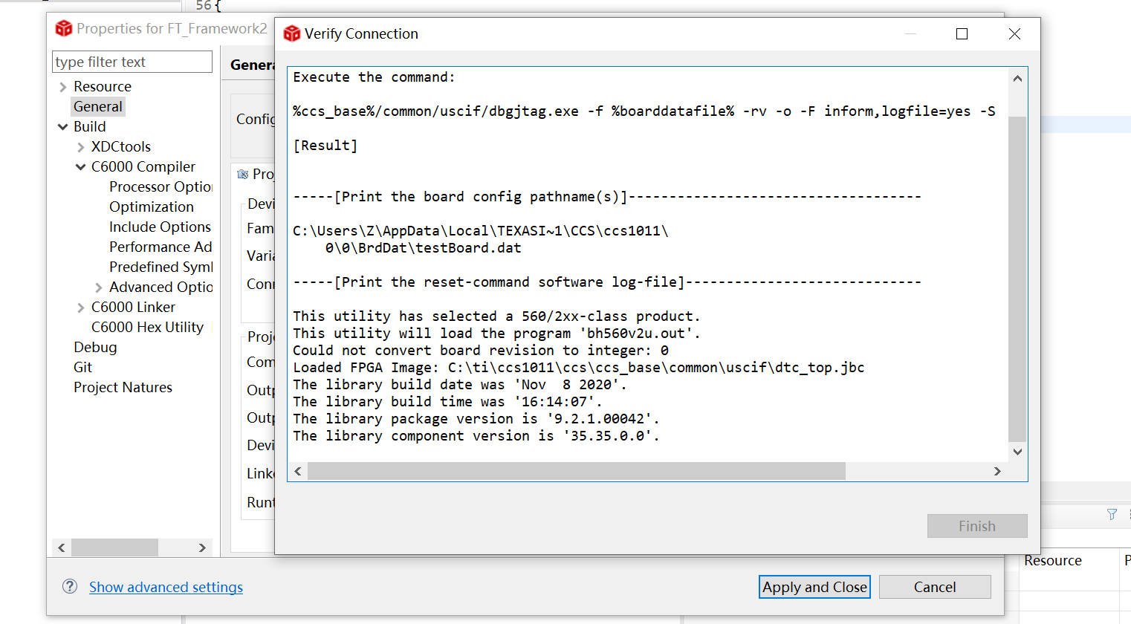The width and height of the screenshot is (1131, 624).
Task: Expand the XDCtools node
Action: coord(81,147)
